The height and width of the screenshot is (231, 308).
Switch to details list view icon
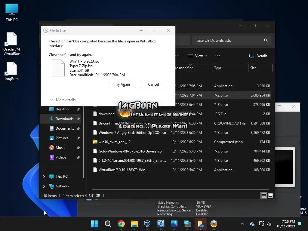coord(264,196)
